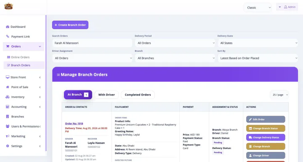Switch to the With Driver tab
The height and width of the screenshot is (162, 303).
tap(106, 95)
